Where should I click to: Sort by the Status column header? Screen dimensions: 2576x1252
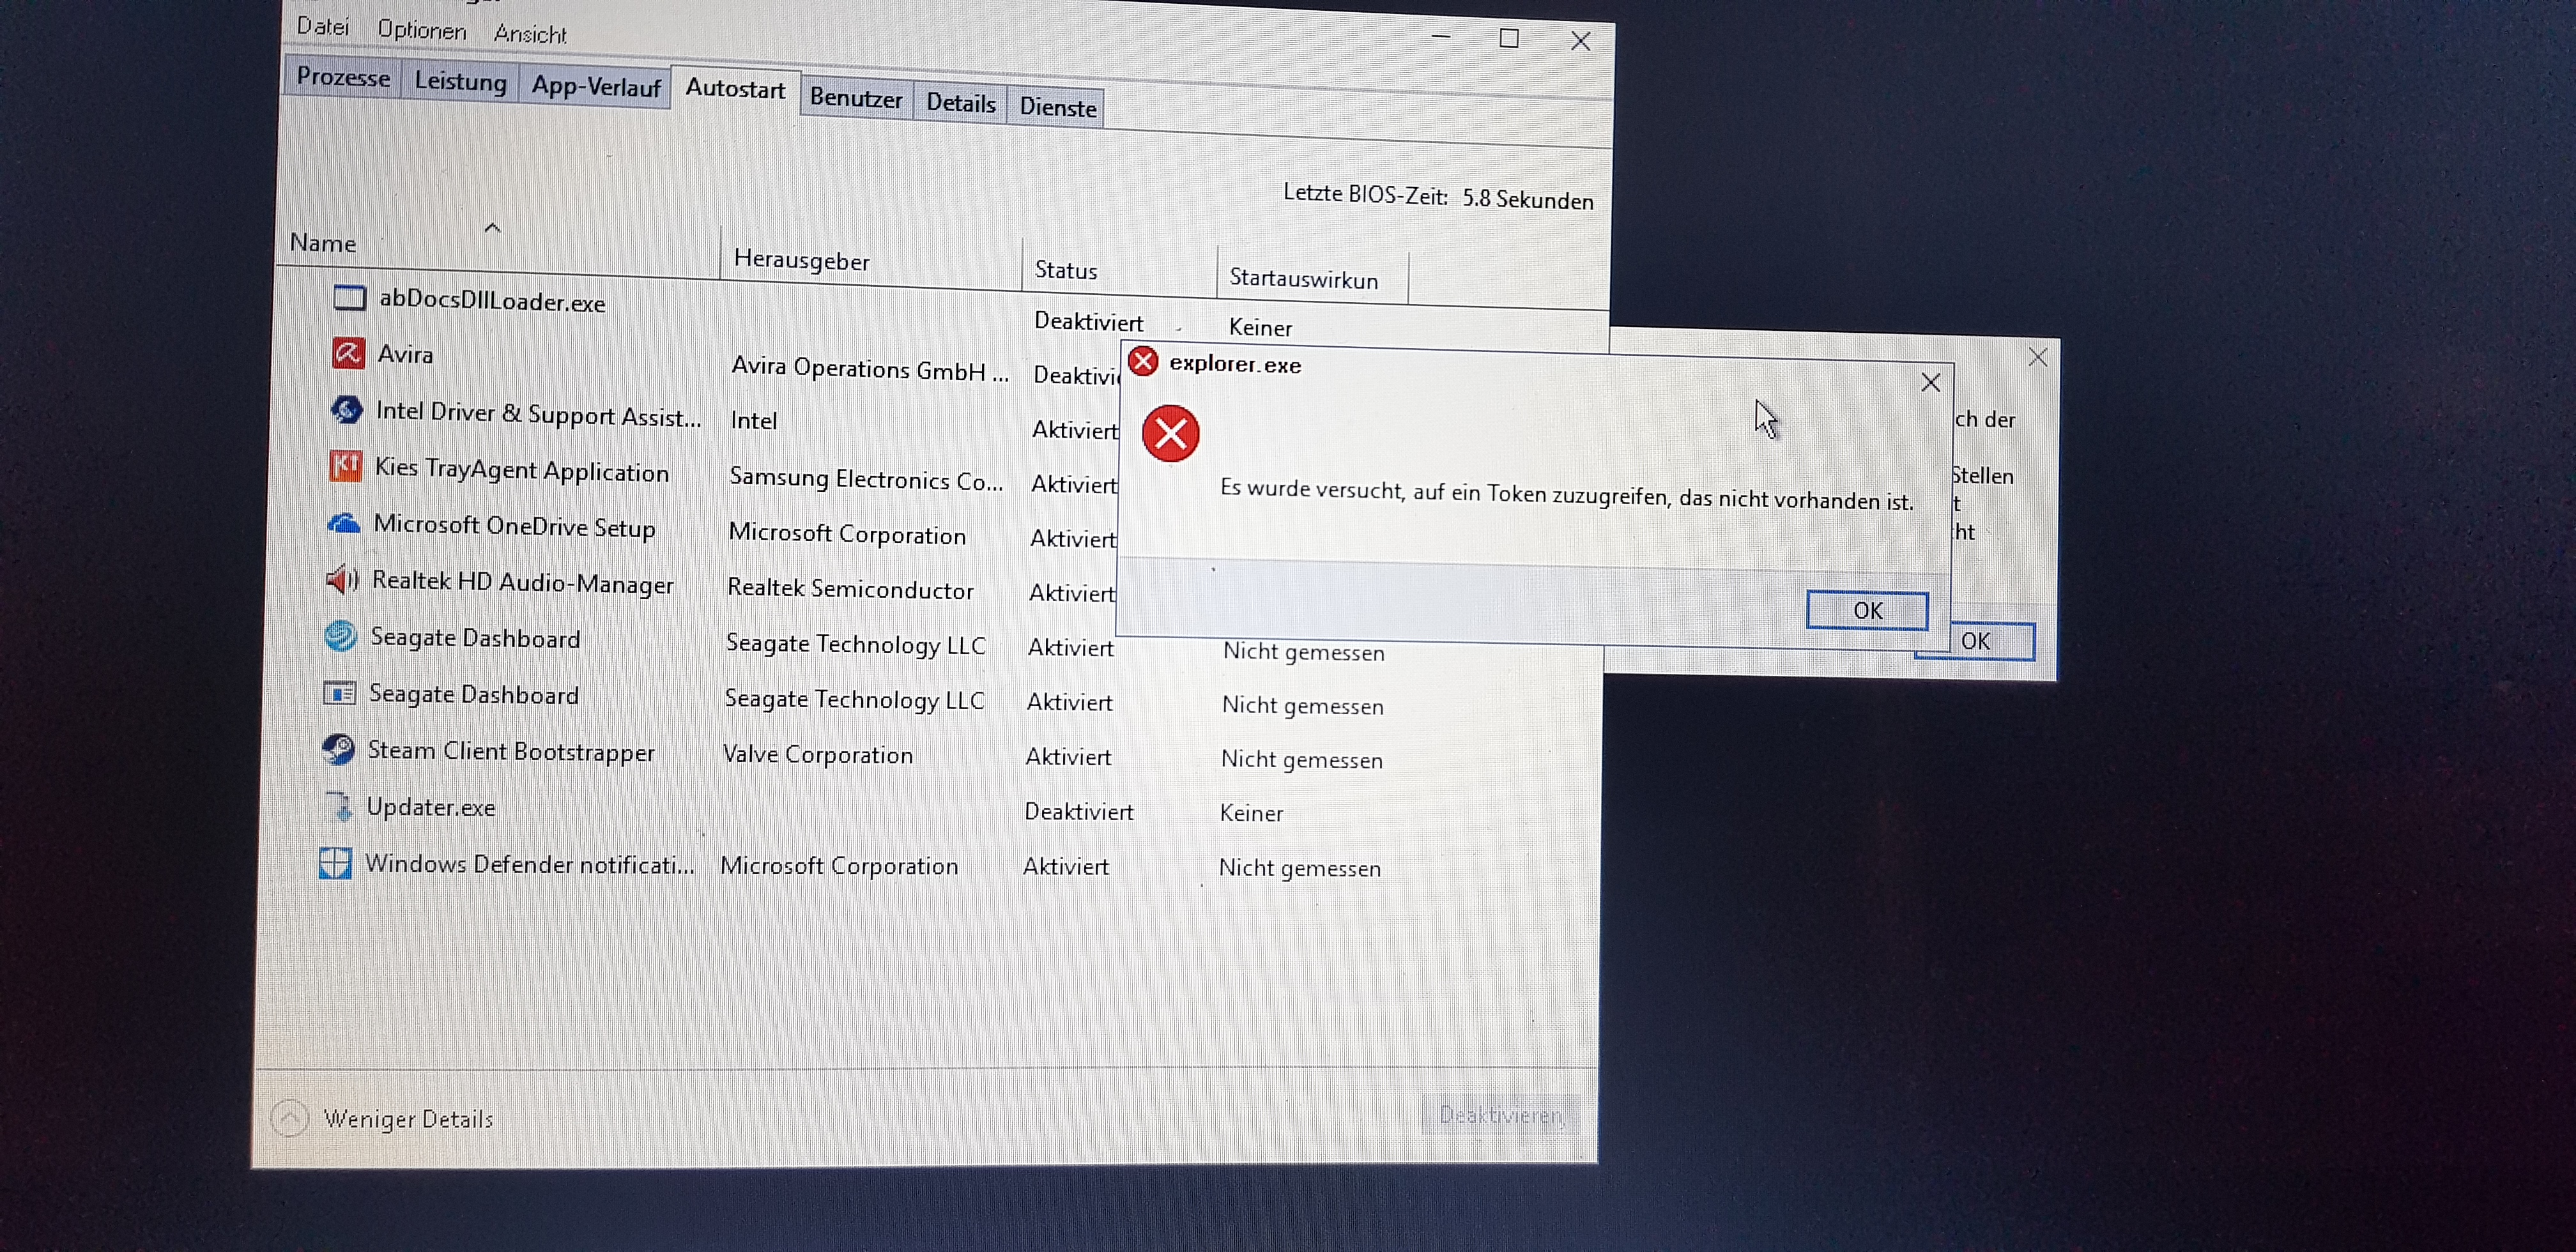point(1066,270)
